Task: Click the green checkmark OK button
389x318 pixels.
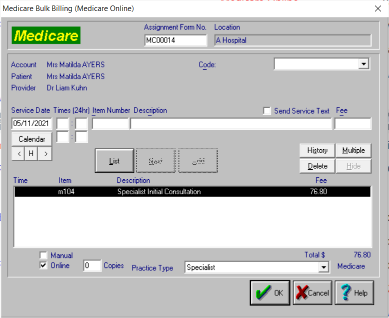Action: (270, 292)
